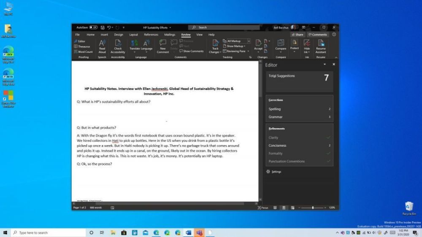The width and height of the screenshot is (422, 237).
Task: Click the Windows taskbar search field
Action: (49, 233)
